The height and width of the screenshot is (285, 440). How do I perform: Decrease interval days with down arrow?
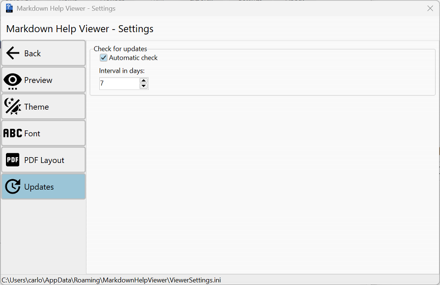[x=144, y=86]
